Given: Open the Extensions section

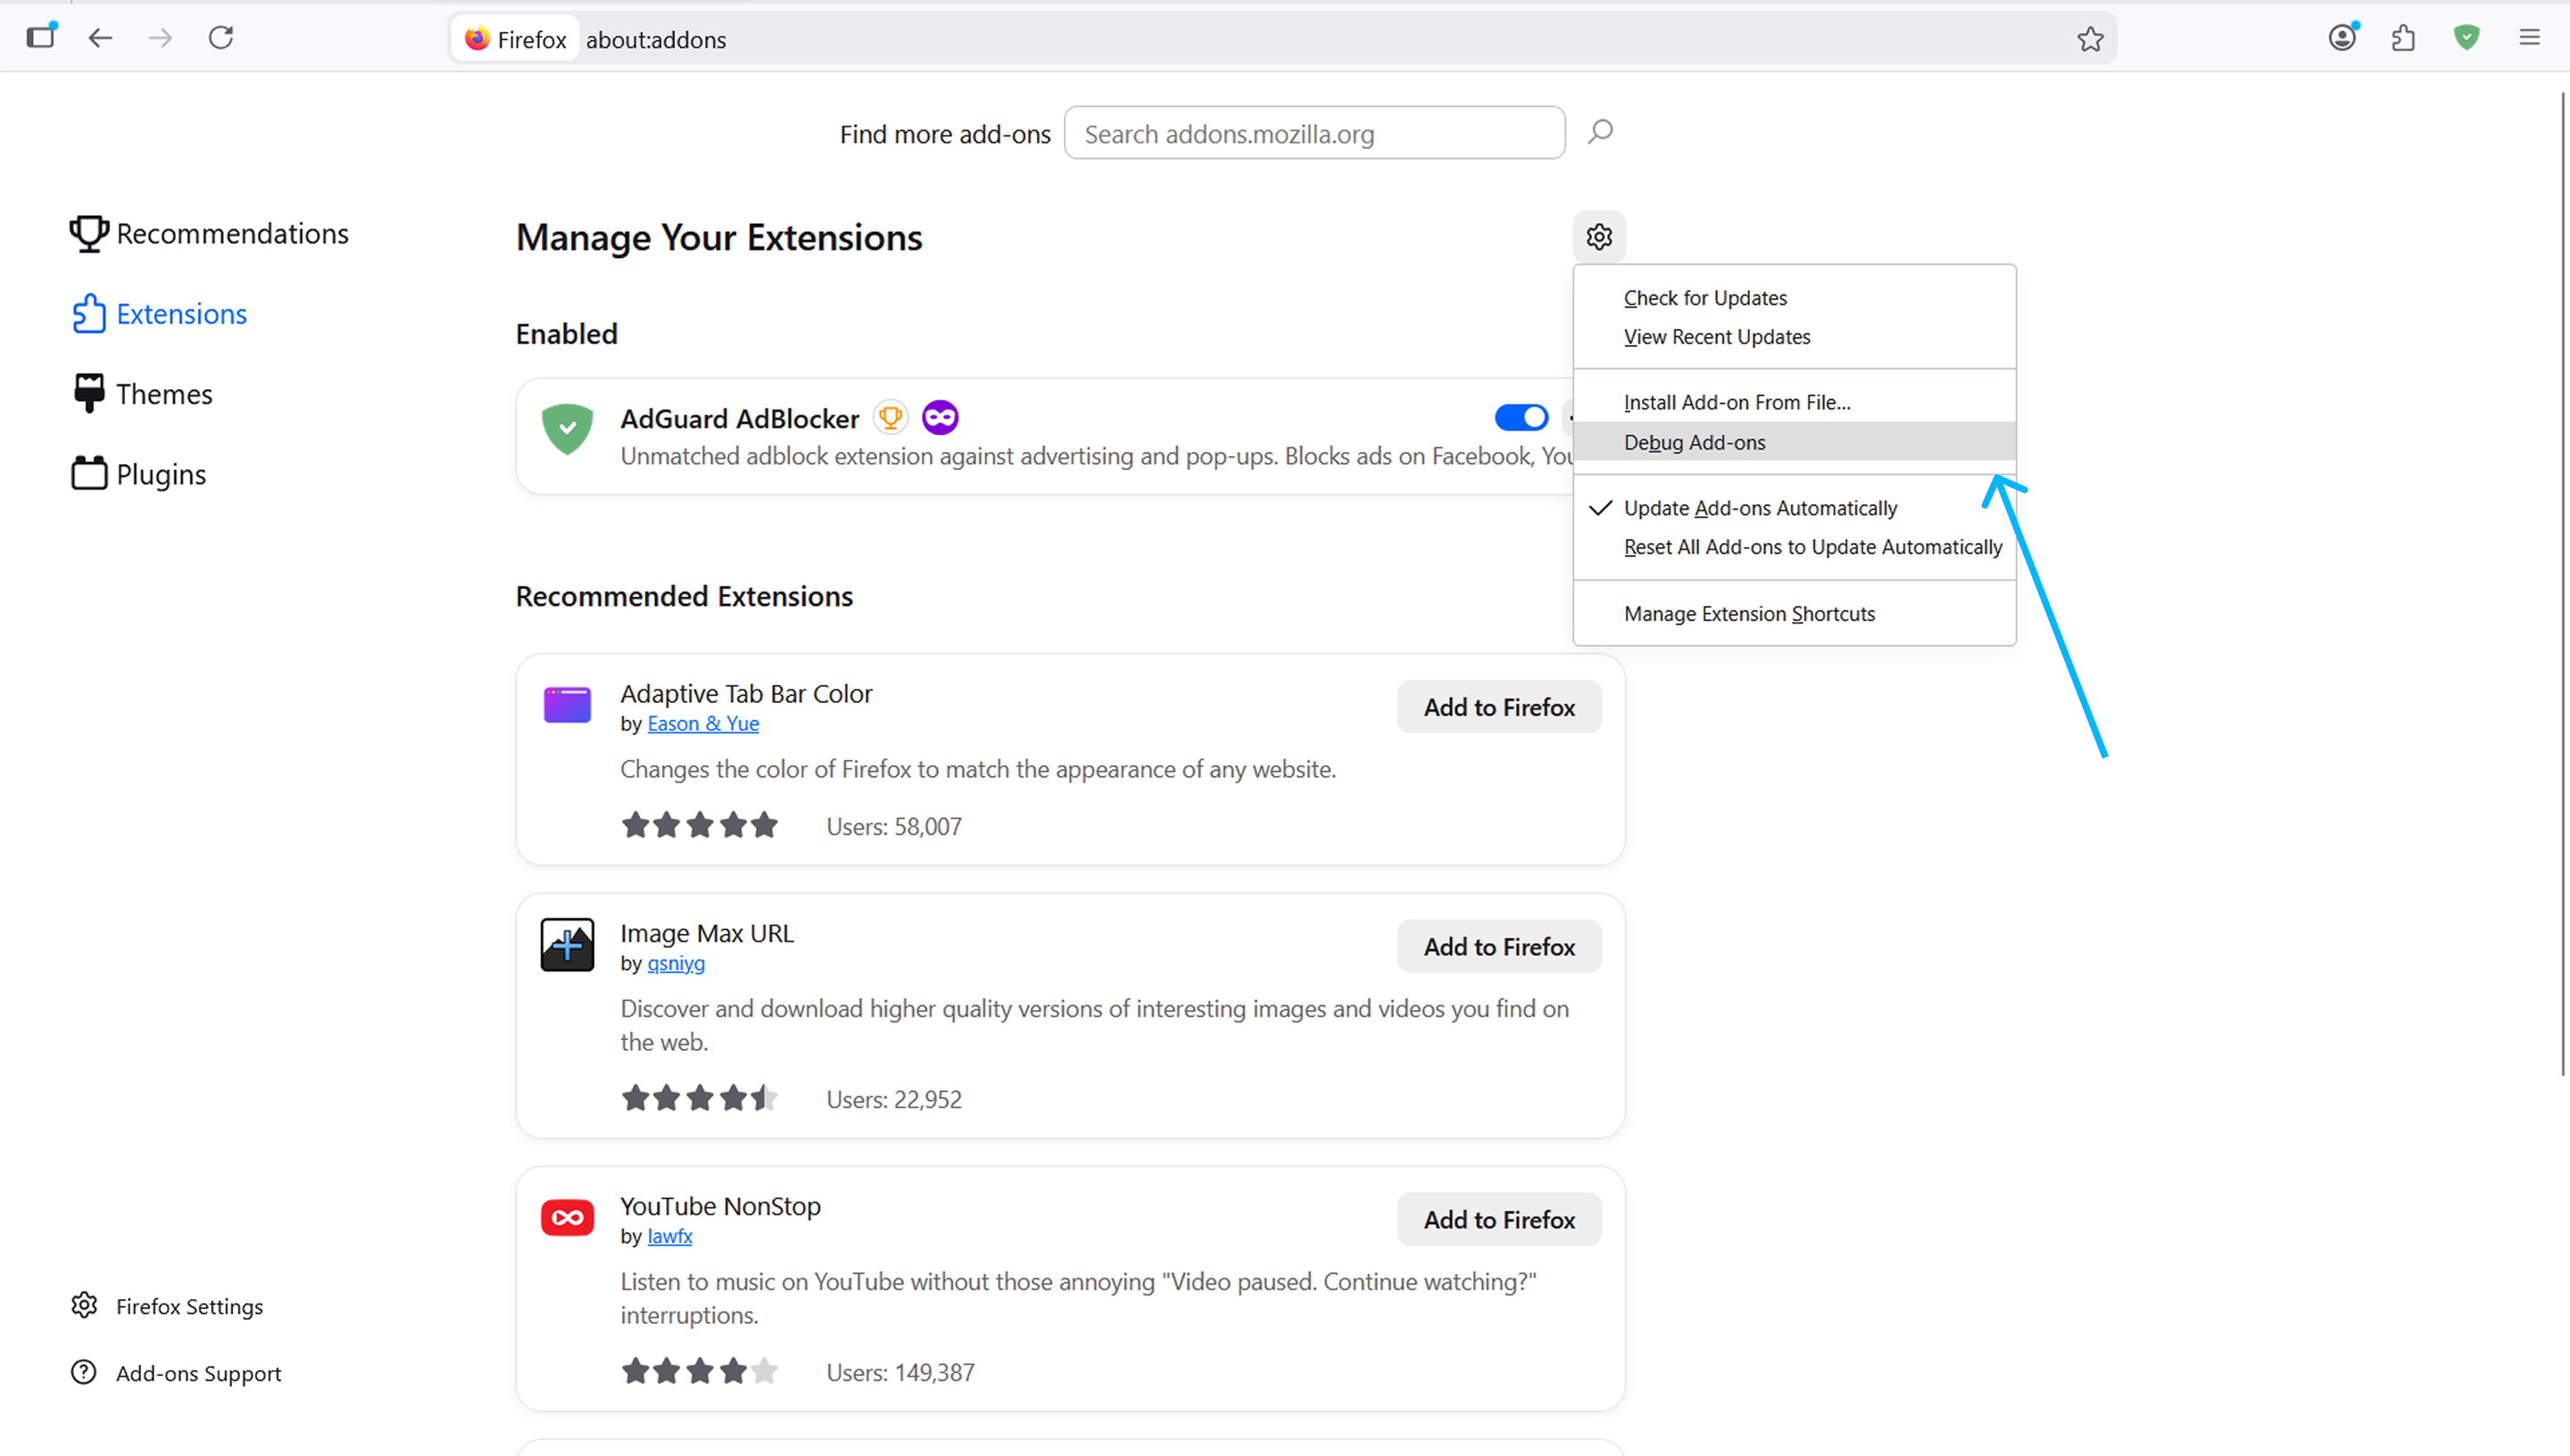Looking at the screenshot, I should [x=159, y=314].
